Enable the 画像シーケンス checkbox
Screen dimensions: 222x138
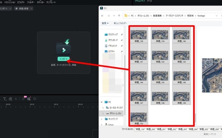click(202, 134)
